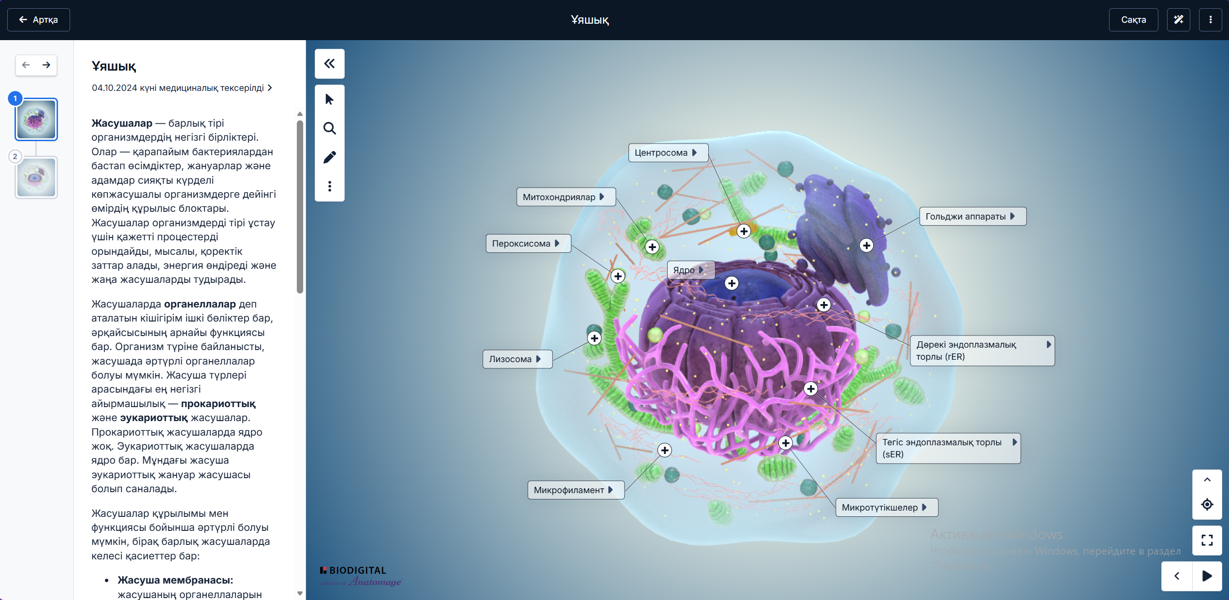Open header three-dot options menu
Screen dimensions: 1229x600
click(1210, 20)
